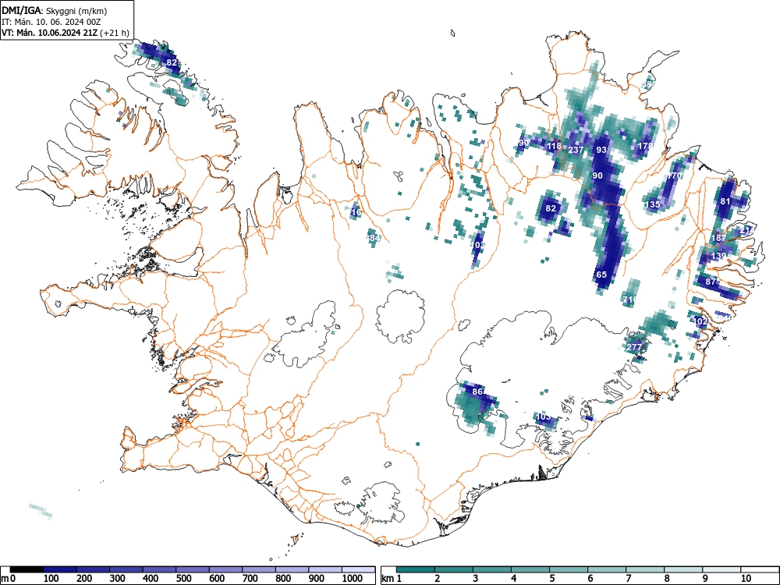The image size is (780, 585).
Task: Select the black swatch in the metre legend
Action: pyautogui.click(x=27, y=569)
